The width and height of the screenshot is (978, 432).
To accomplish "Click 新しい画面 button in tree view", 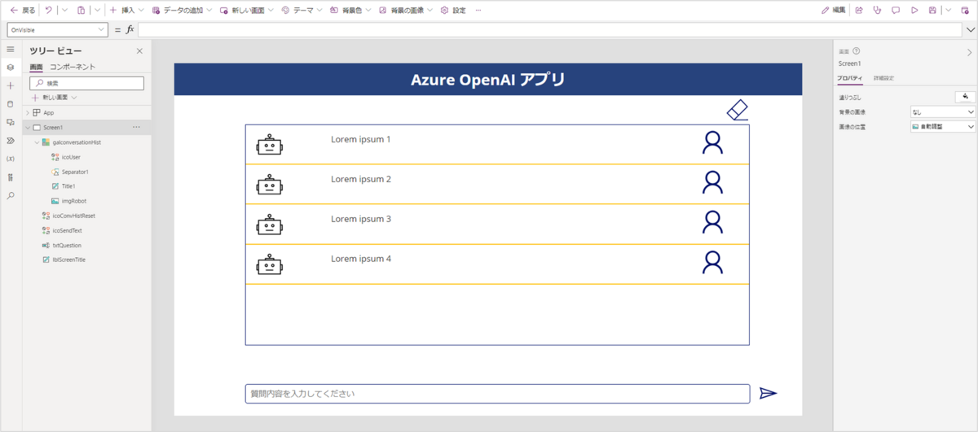I will tap(54, 97).
